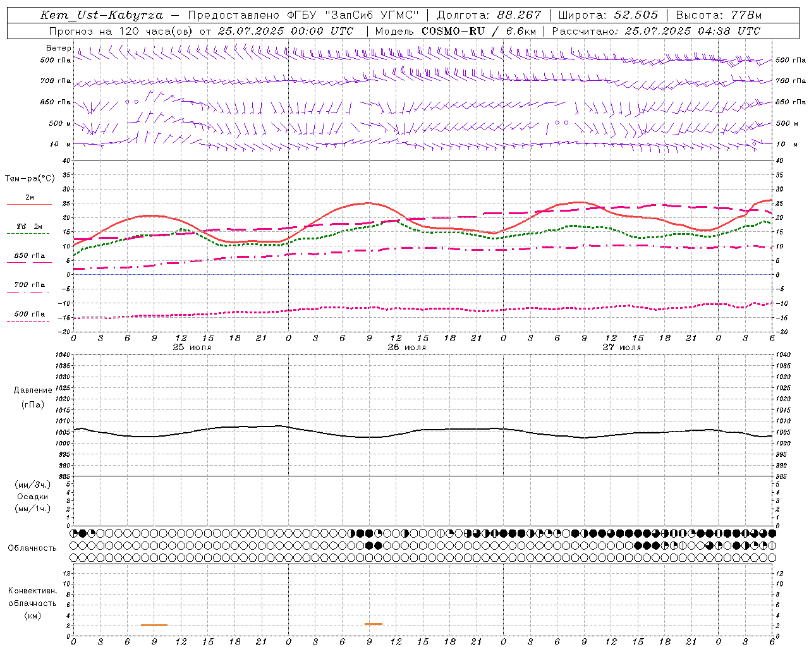
Task: Click the (гПа) unit label under Давление
Action: coord(32,404)
